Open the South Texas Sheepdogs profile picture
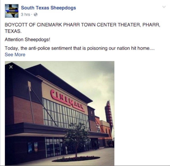The height and width of the screenshot is (166, 170). [12, 11]
